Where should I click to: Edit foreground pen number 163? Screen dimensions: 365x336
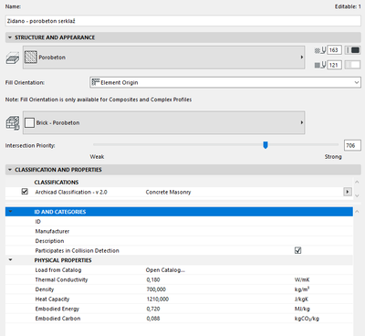click(334, 50)
